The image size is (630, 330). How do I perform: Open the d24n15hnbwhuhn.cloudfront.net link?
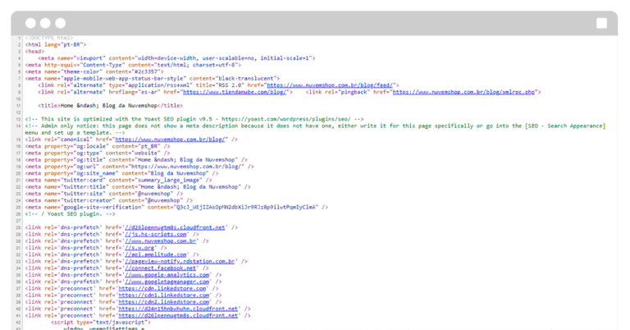(178, 309)
